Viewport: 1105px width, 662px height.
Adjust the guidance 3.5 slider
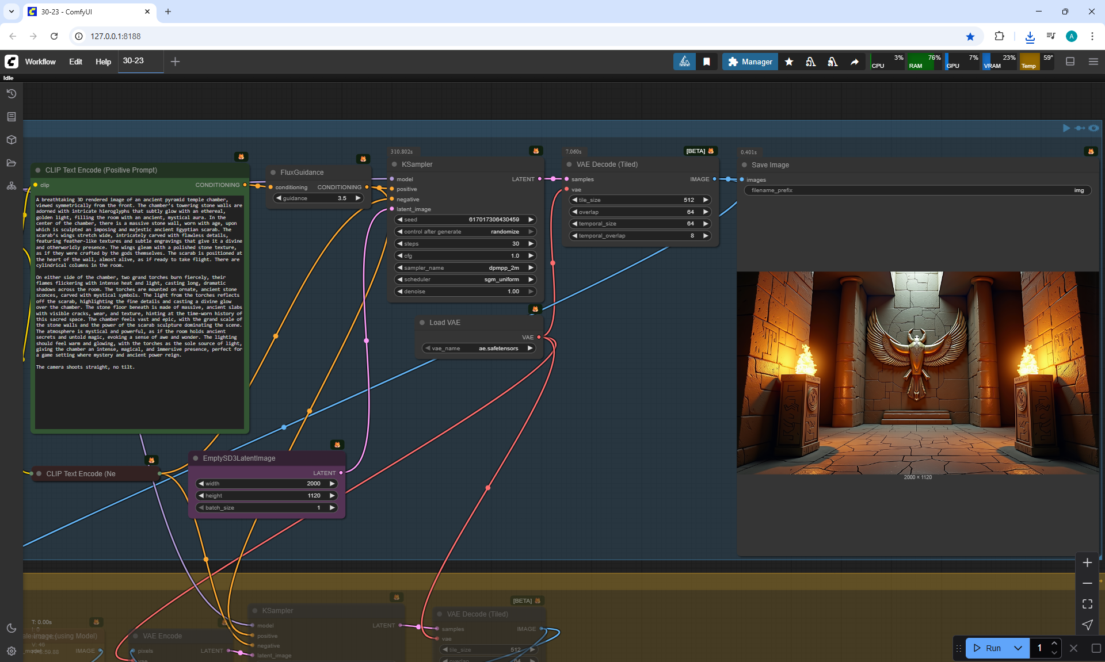(x=318, y=198)
